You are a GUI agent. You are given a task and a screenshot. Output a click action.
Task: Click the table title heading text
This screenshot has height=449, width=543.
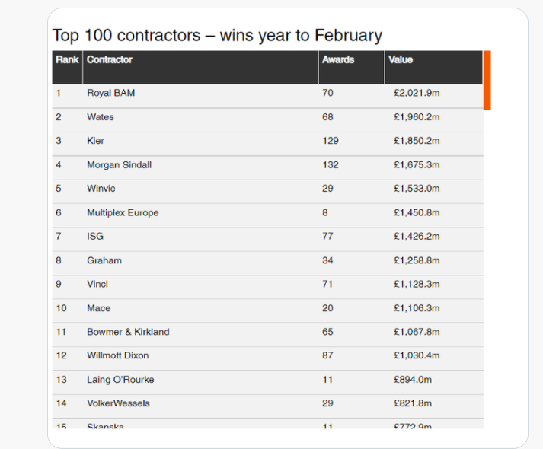click(x=217, y=35)
